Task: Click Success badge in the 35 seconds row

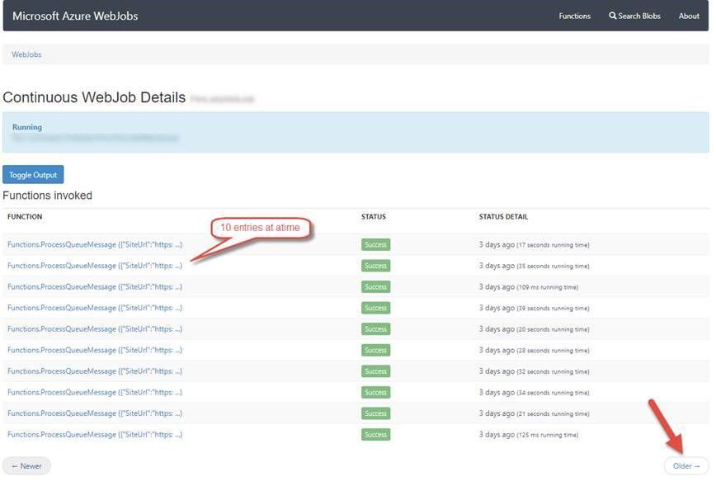Action: tap(375, 266)
